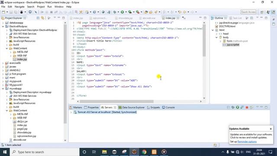Open Task View on the taskbar

tap(94, 152)
